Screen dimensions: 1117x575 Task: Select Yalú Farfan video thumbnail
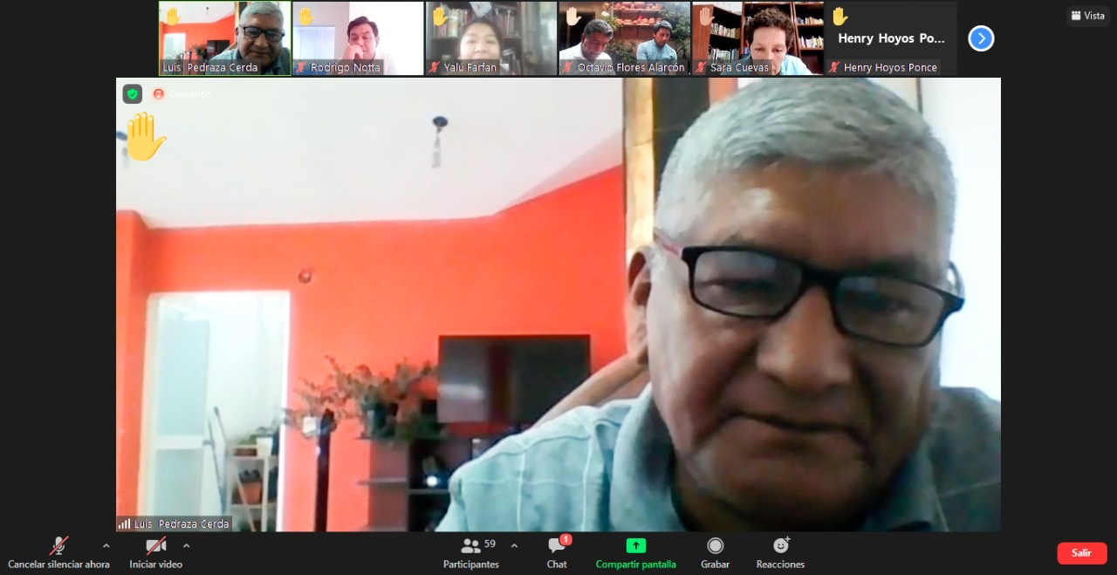coord(491,38)
